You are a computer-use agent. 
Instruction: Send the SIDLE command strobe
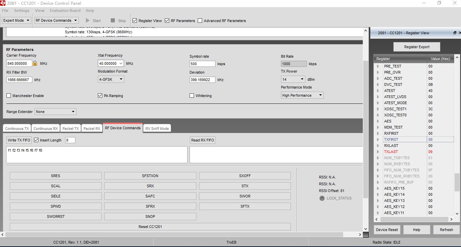[x=56, y=196]
